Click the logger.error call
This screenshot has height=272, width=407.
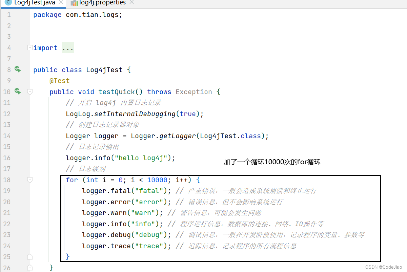pos(127,202)
